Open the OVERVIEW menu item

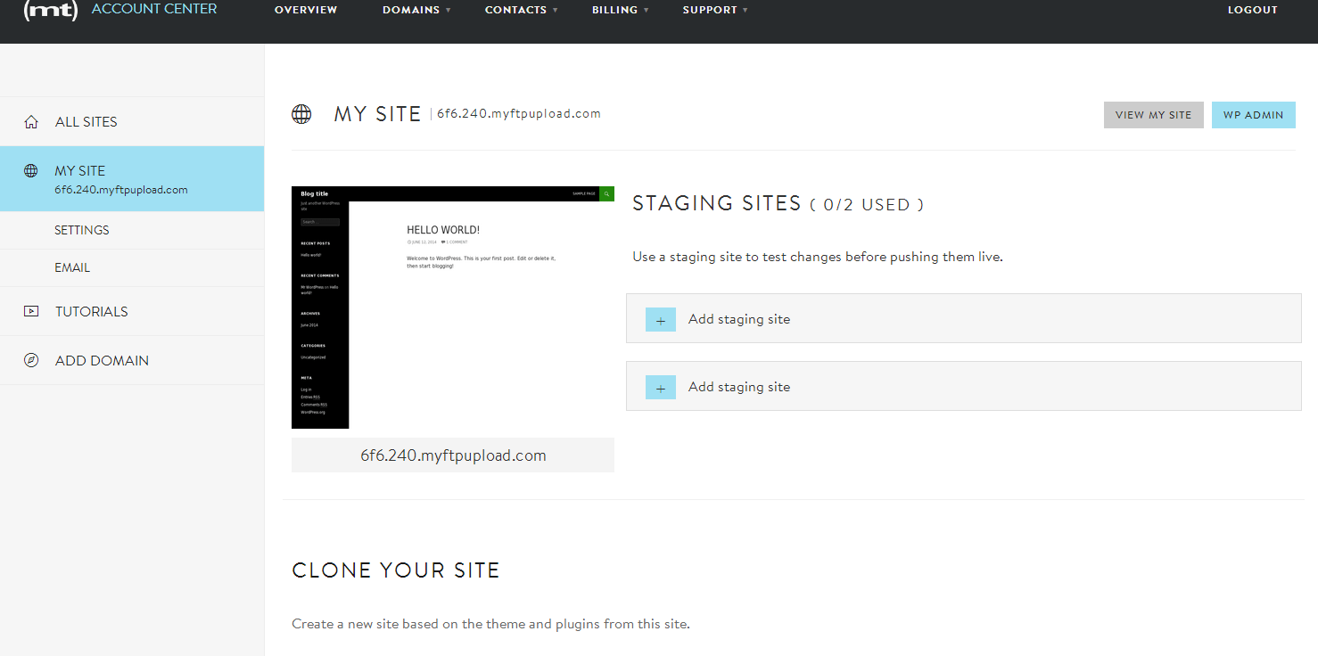(x=306, y=10)
